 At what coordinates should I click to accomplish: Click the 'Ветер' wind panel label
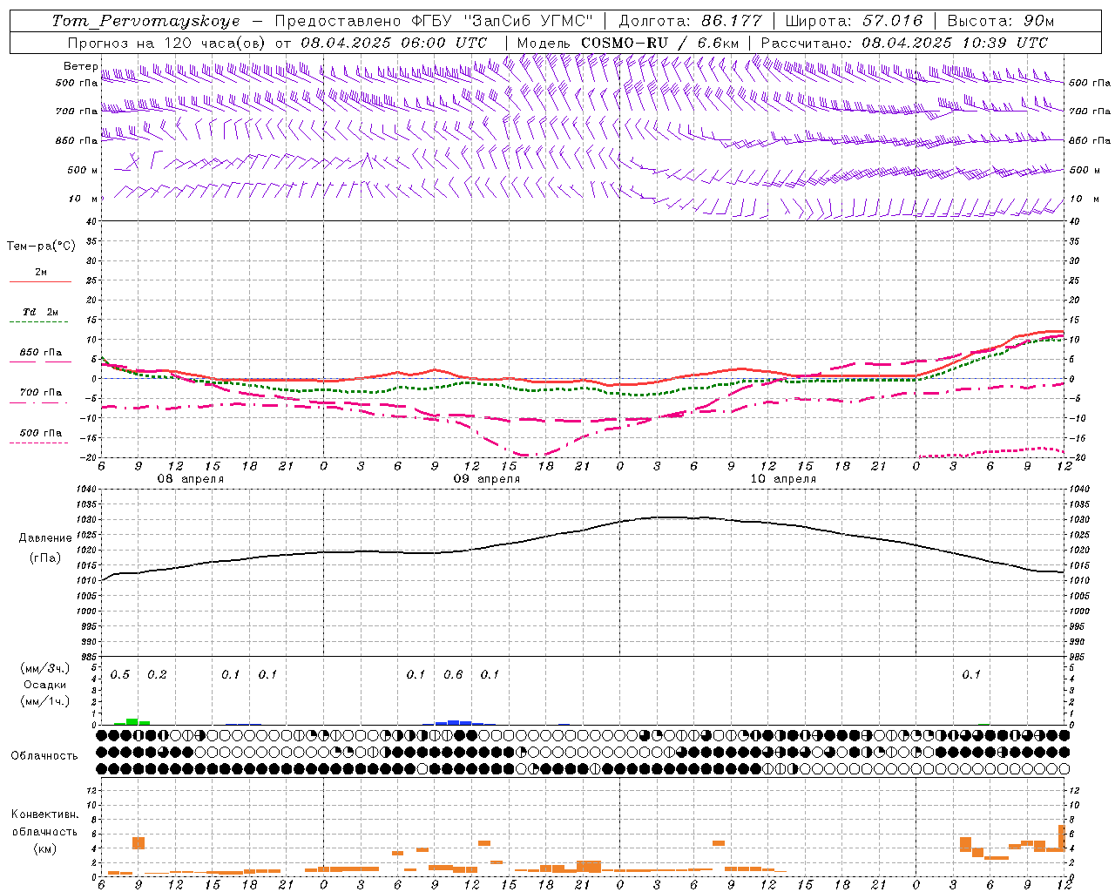pos(80,66)
